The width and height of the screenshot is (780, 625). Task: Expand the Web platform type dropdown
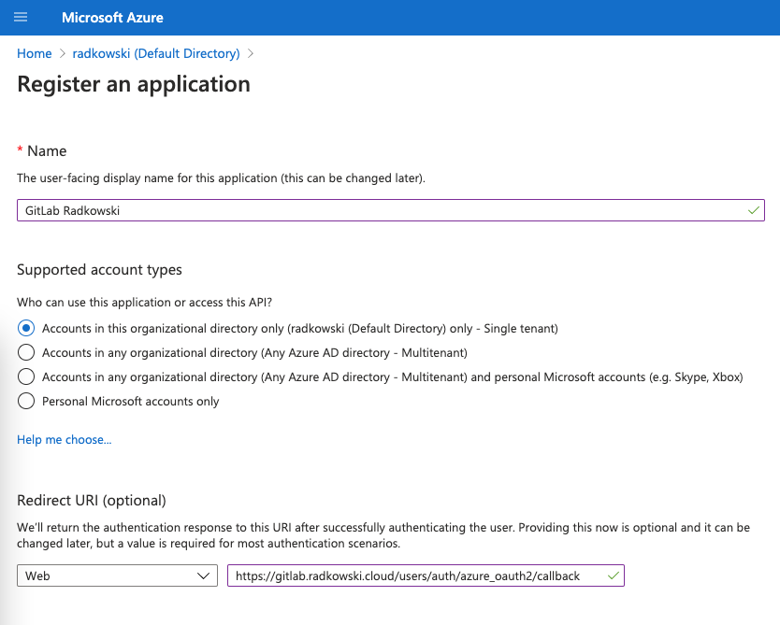tap(118, 575)
